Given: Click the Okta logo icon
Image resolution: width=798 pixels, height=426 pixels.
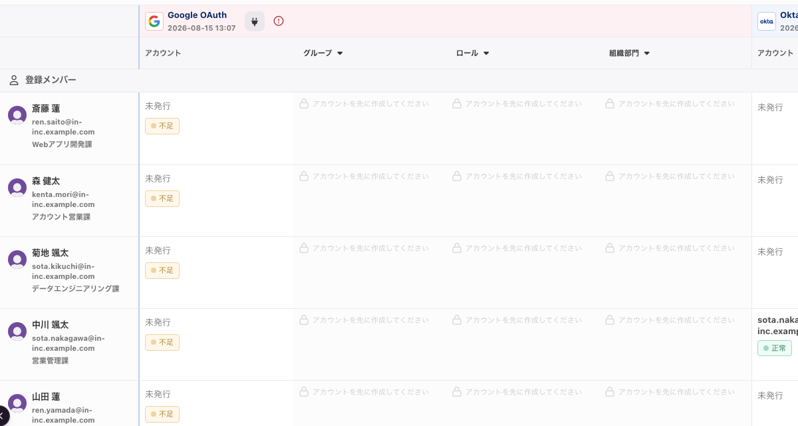Looking at the screenshot, I should tap(767, 21).
